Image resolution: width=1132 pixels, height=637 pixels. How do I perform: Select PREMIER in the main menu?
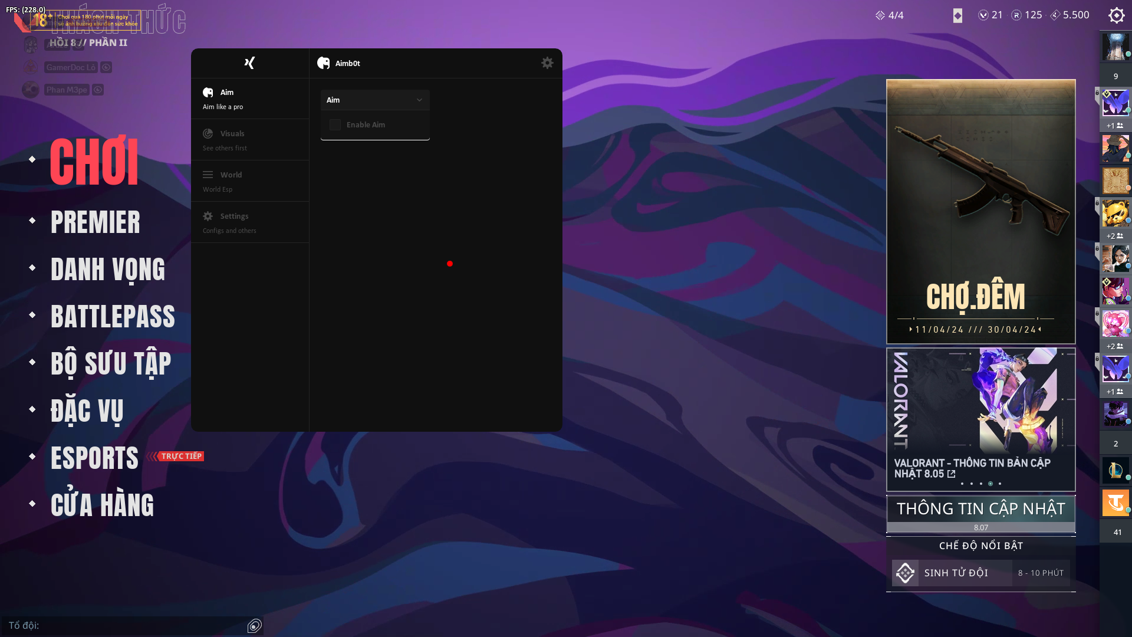pos(96,222)
